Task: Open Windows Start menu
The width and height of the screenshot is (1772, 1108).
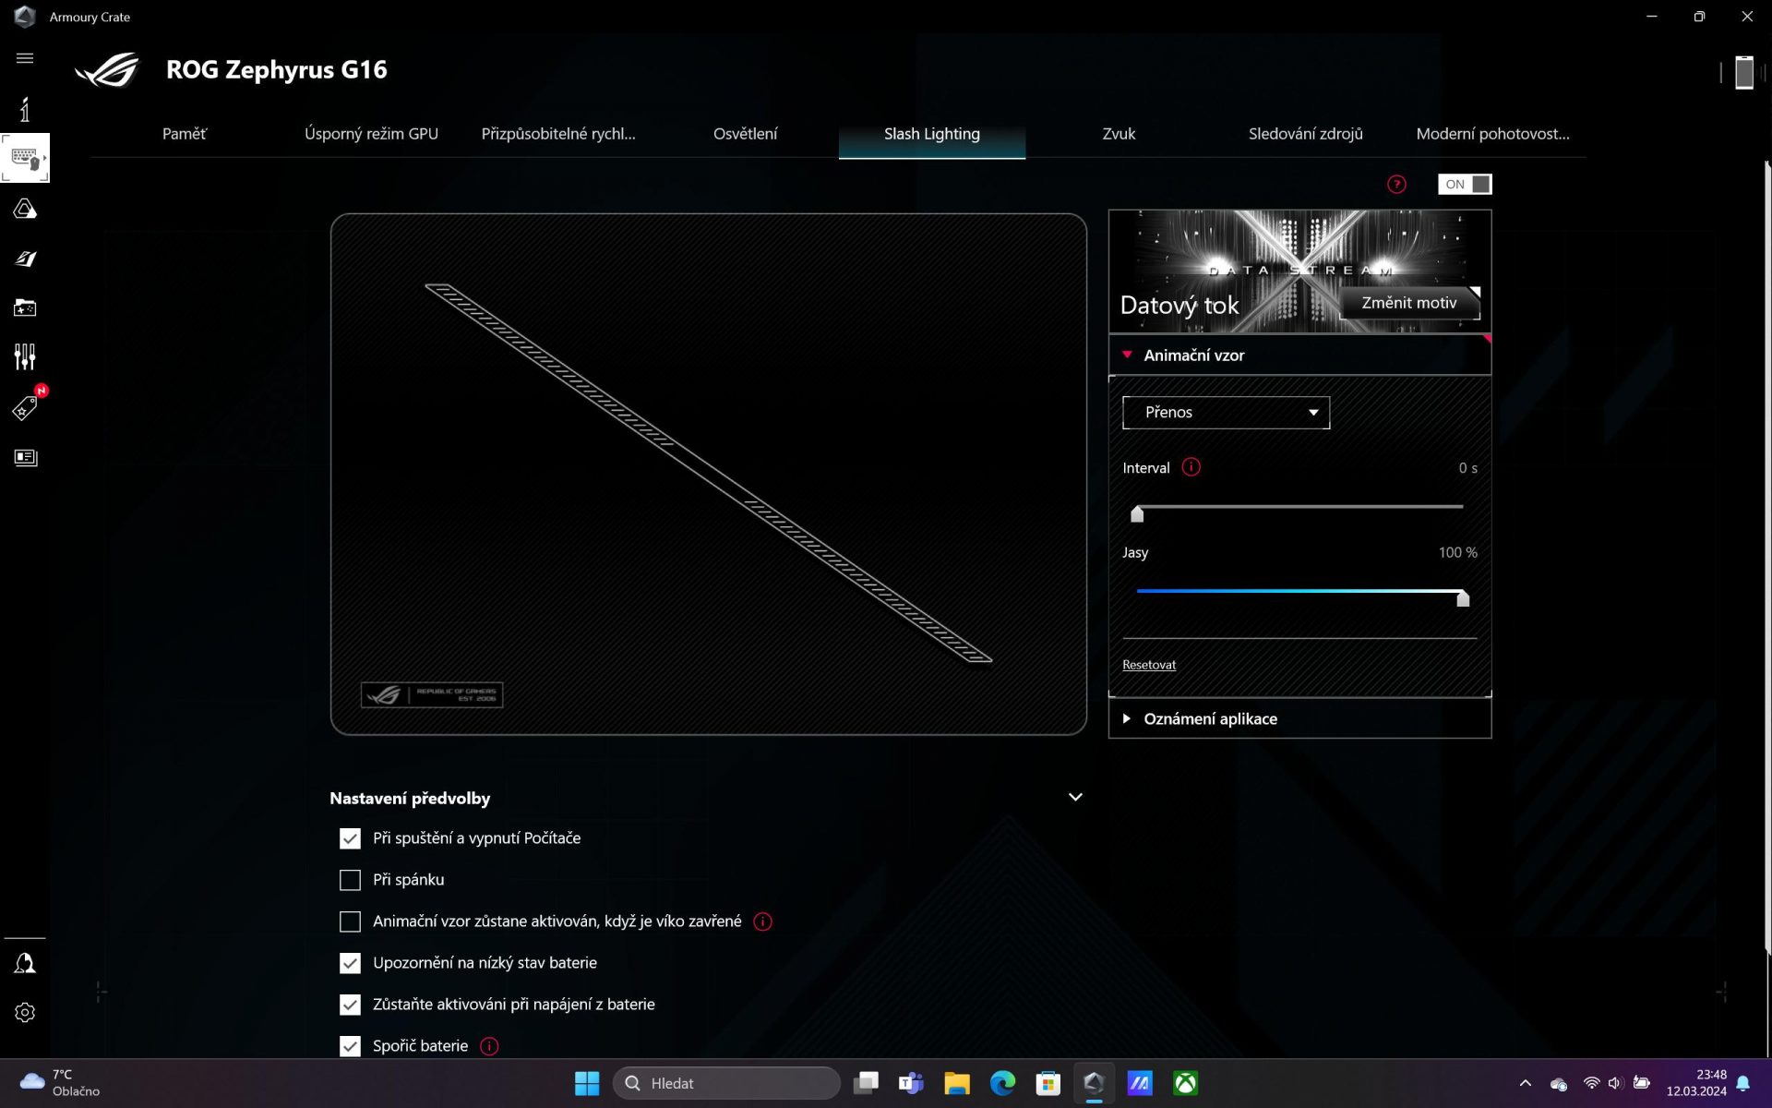Action: (587, 1083)
